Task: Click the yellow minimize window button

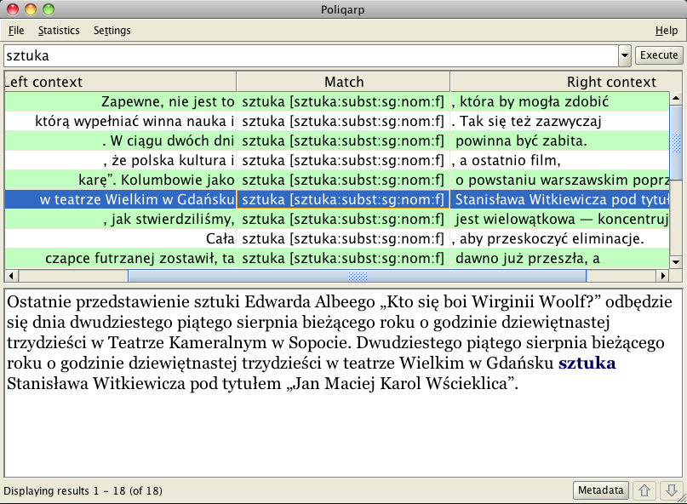Action: pyautogui.click(x=31, y=9)
